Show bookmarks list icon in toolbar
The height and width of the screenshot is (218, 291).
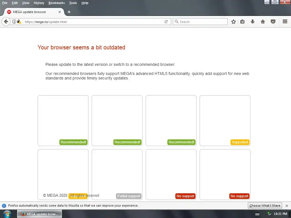pyautogui.click(x=242, y=22)
